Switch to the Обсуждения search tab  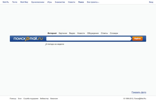93,33
